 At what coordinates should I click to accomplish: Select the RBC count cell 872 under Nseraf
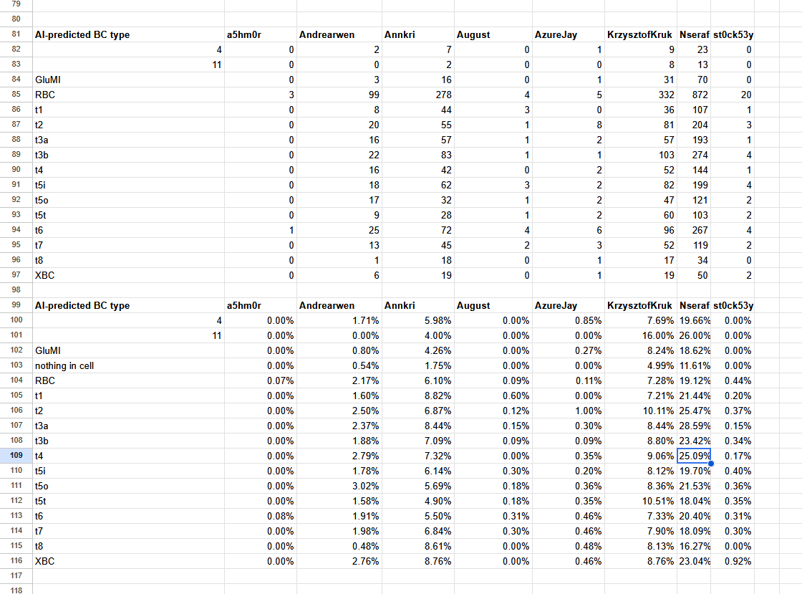coord(694,95)
